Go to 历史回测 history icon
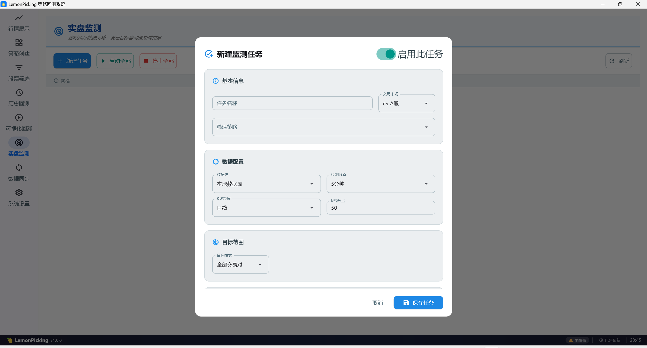 click(19, 93)
